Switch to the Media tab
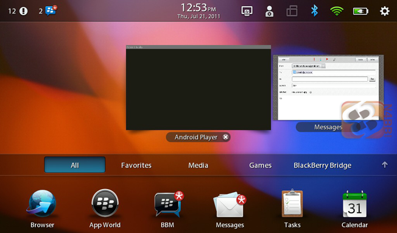The width and height of the screenshot is (397, 233). (x=198, y=165)
